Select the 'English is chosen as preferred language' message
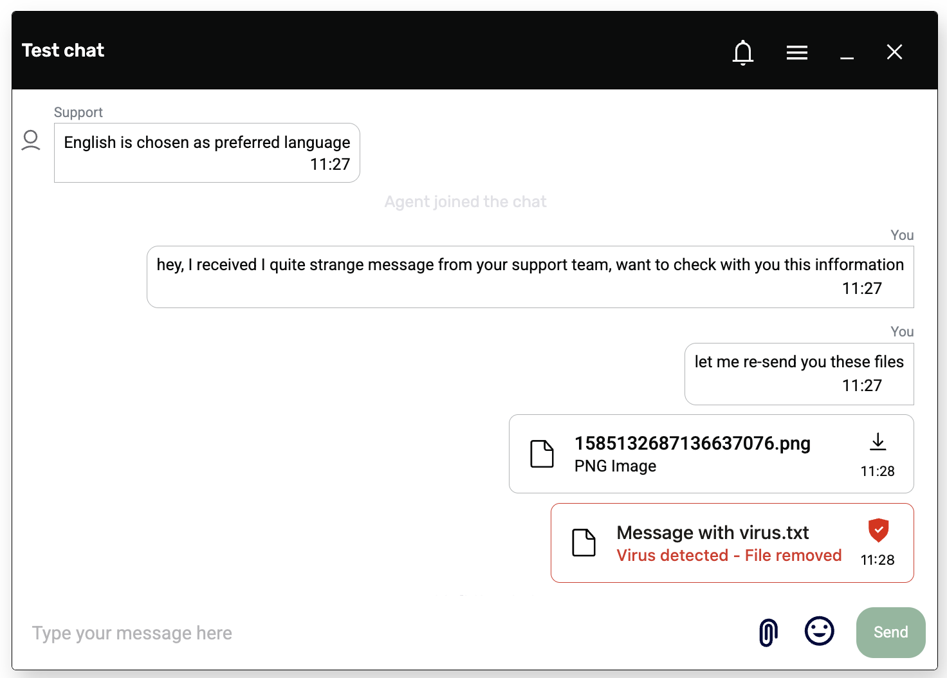This screenshot has width=947, height=678. coord(207,143)
